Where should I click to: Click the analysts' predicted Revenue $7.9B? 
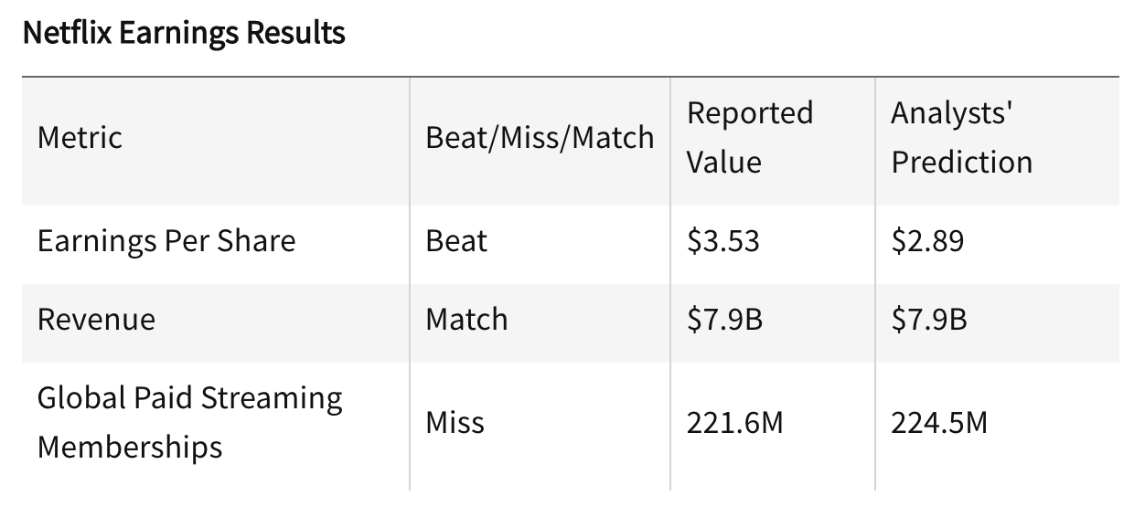coord(929,320)
